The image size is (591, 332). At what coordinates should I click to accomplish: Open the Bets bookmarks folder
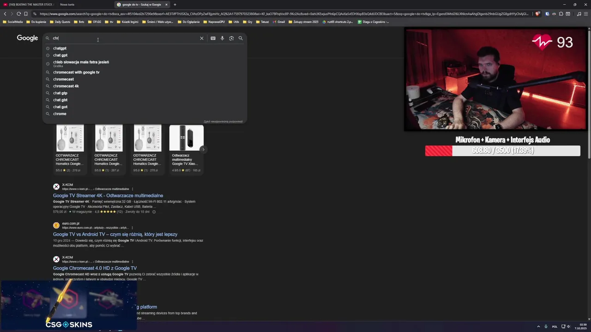coord(79,22)
